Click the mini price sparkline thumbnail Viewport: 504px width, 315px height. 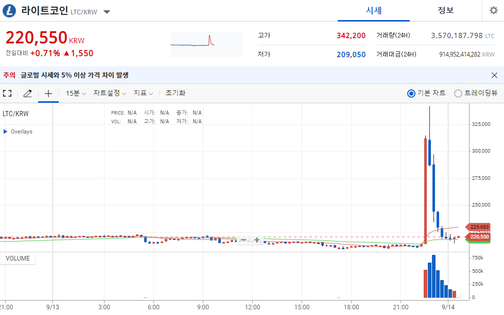(206, 45)
